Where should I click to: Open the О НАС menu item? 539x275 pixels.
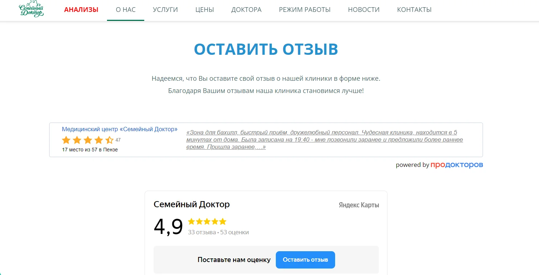coord(125,10)
